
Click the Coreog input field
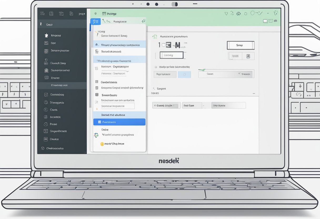[x=171, y=55]
